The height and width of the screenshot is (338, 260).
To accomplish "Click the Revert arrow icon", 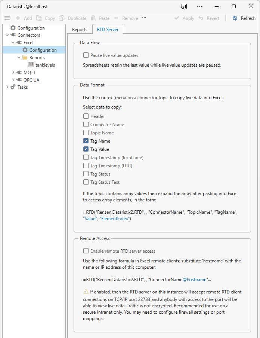I will (x=201, y=18).
